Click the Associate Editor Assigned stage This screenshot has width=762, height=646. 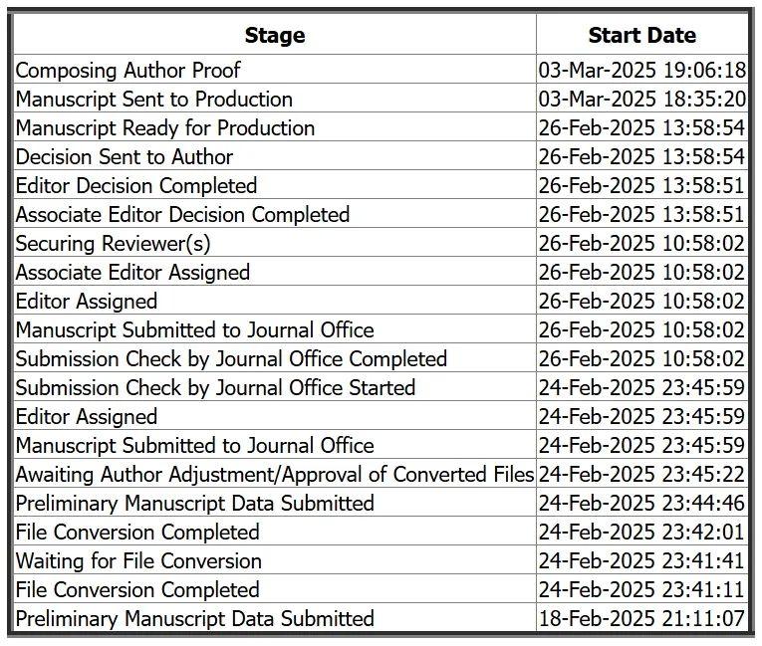[x=132, y=272]
